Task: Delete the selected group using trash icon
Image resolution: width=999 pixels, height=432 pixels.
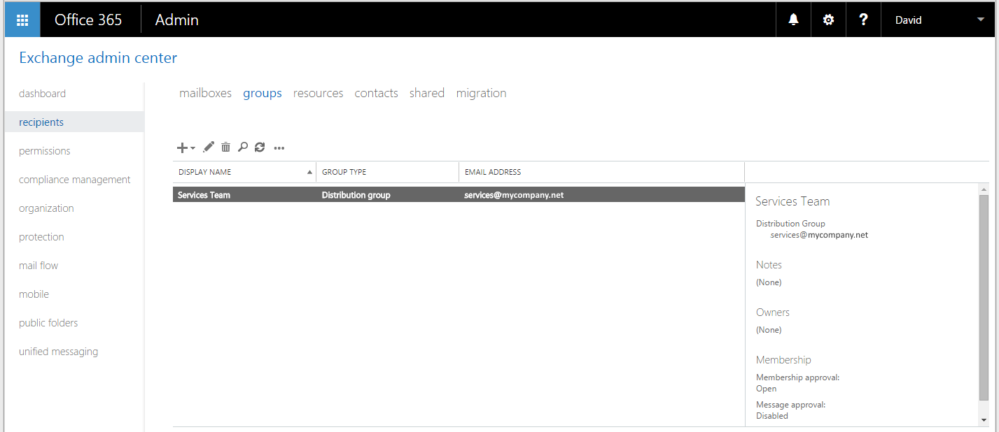Action: tap(225, 147)
